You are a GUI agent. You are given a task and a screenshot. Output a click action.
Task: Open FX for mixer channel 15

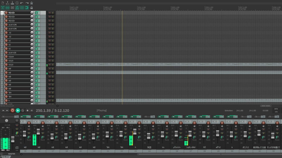tap(24, 117)
